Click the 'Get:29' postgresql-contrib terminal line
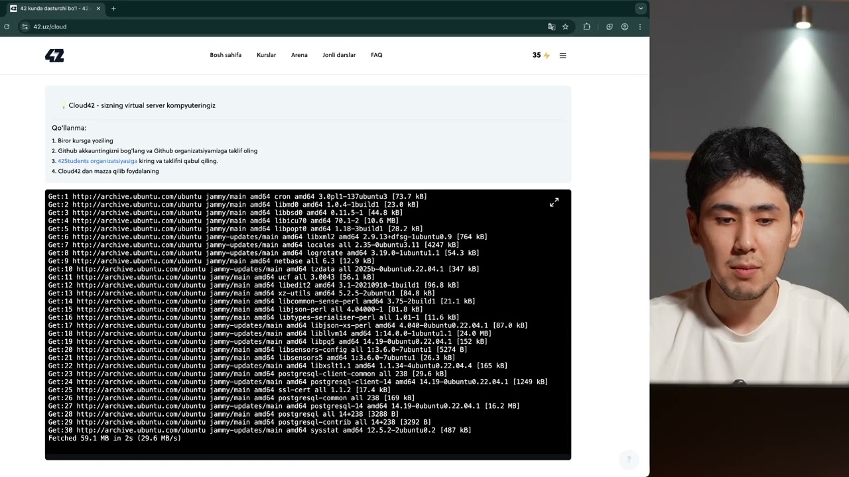Viewport: 849px width, 477px height. pos(239,422)
